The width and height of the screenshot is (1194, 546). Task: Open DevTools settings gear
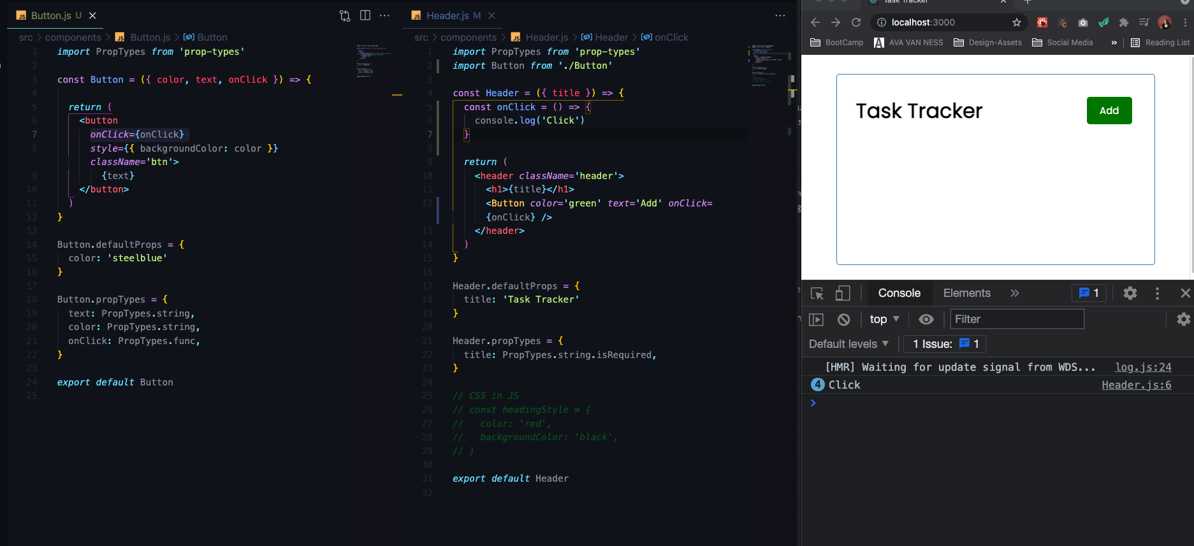pos(1130,293)
